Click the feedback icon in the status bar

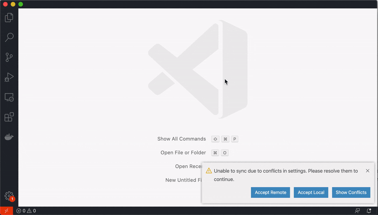point(357,210)
